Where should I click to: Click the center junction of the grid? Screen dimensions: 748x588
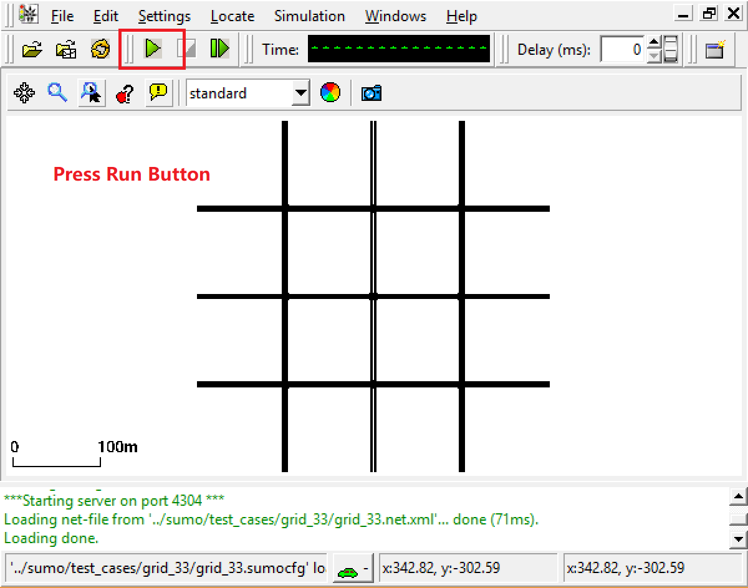[373, 296]
